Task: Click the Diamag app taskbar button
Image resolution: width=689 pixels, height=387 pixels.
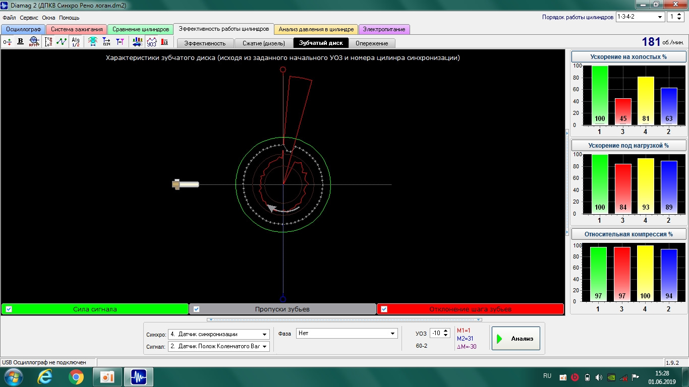Action: coord(139,377)
